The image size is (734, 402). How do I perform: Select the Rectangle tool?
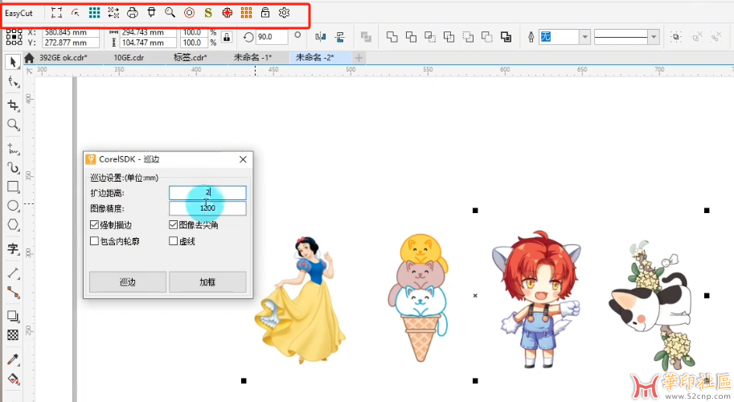(x=13, y=187)
